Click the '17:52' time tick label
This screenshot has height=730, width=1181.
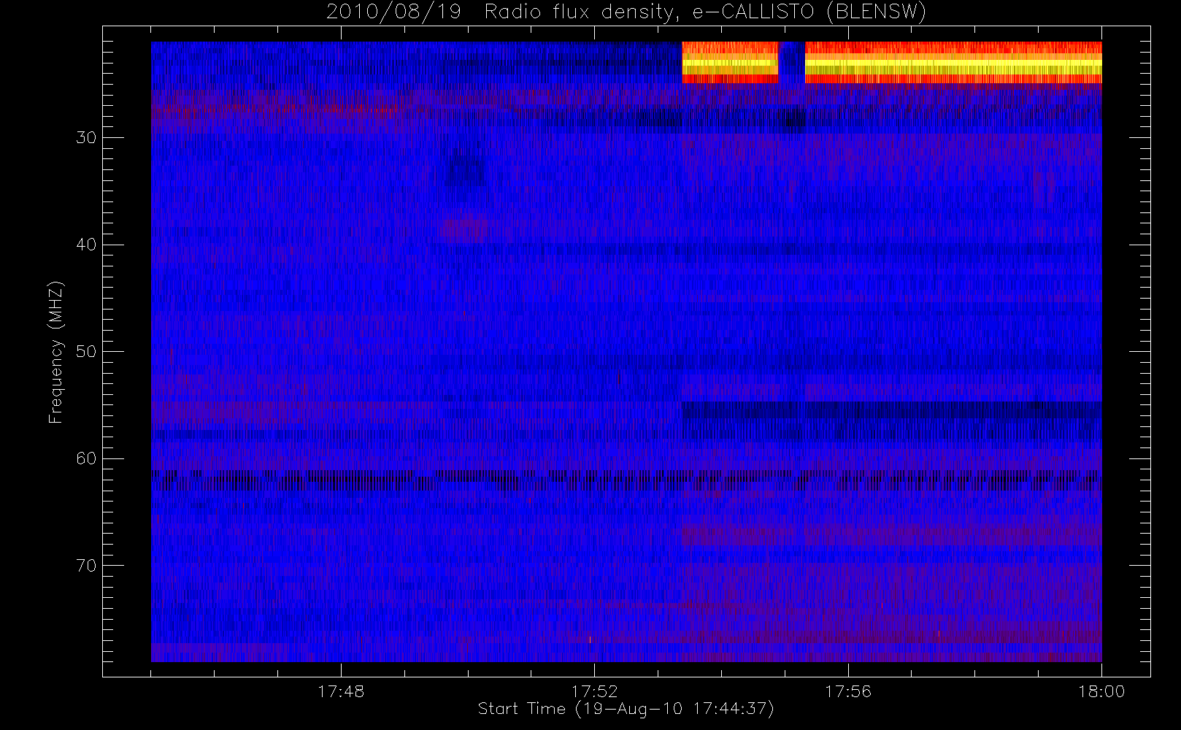pyautogui.click(x=594, y=691)
